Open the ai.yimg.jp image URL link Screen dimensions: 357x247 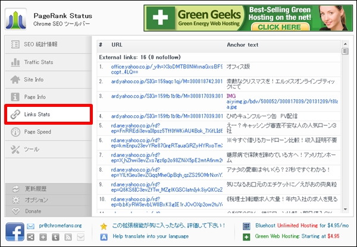tap(282, 104)
